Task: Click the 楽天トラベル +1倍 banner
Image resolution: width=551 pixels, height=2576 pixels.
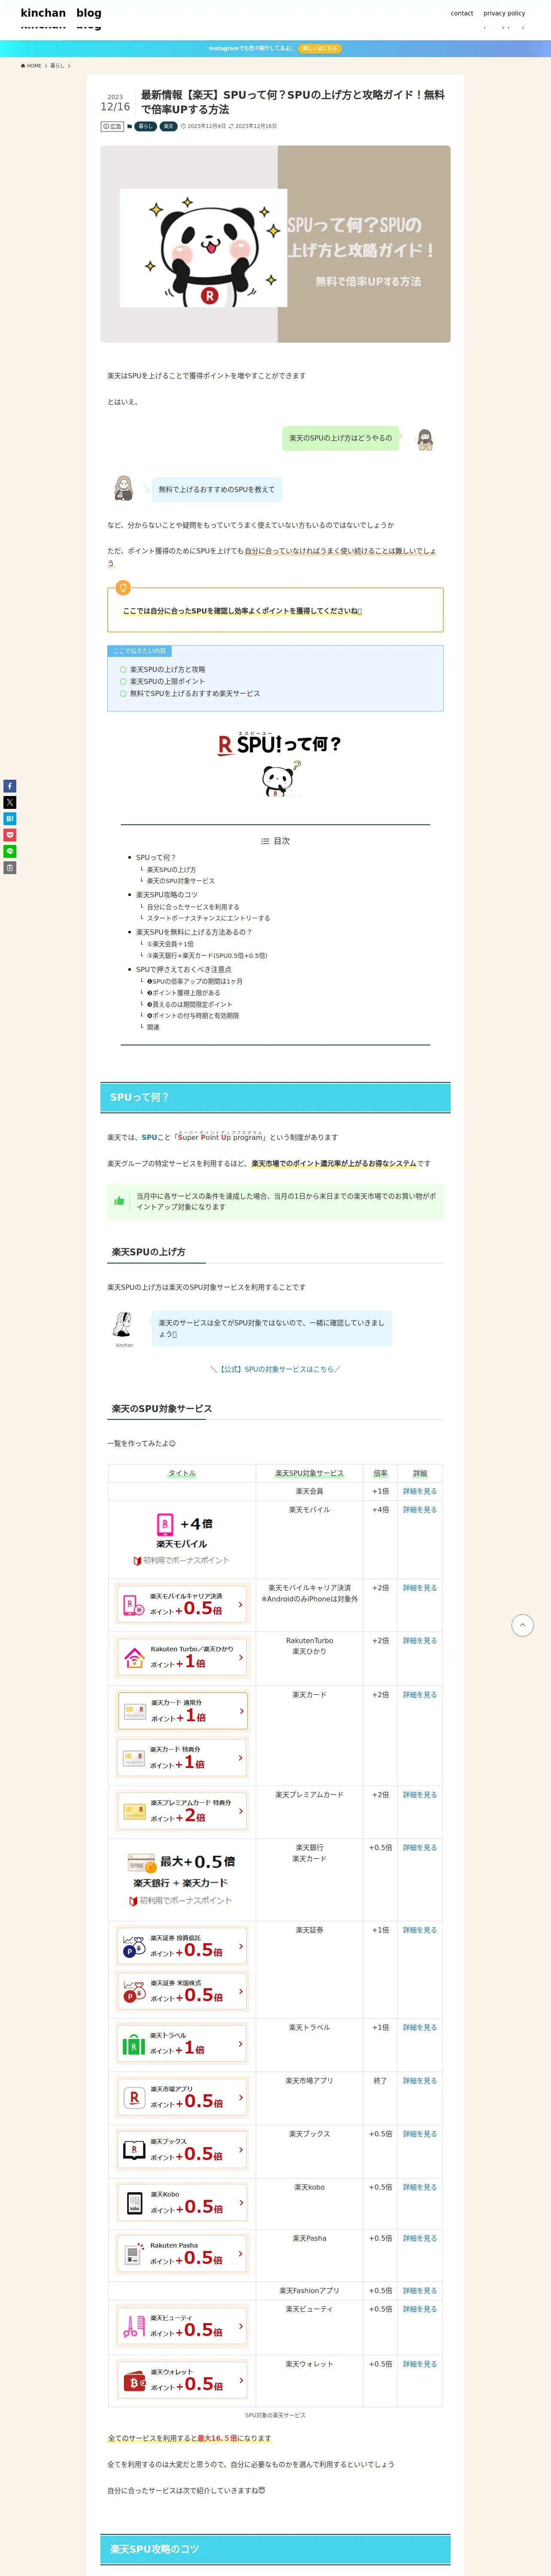Action: pos(182,2043)
